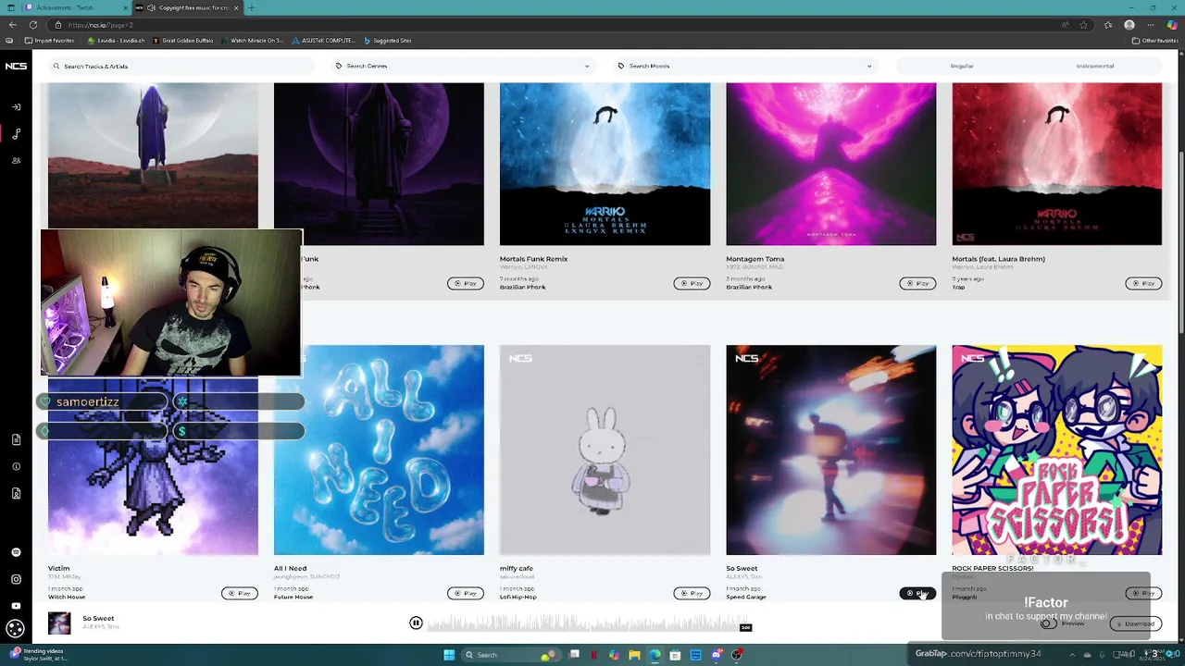Open the Great Golden Buffalo bookmark
Viewport: 1185px width, 666px height.
(182, 41)
